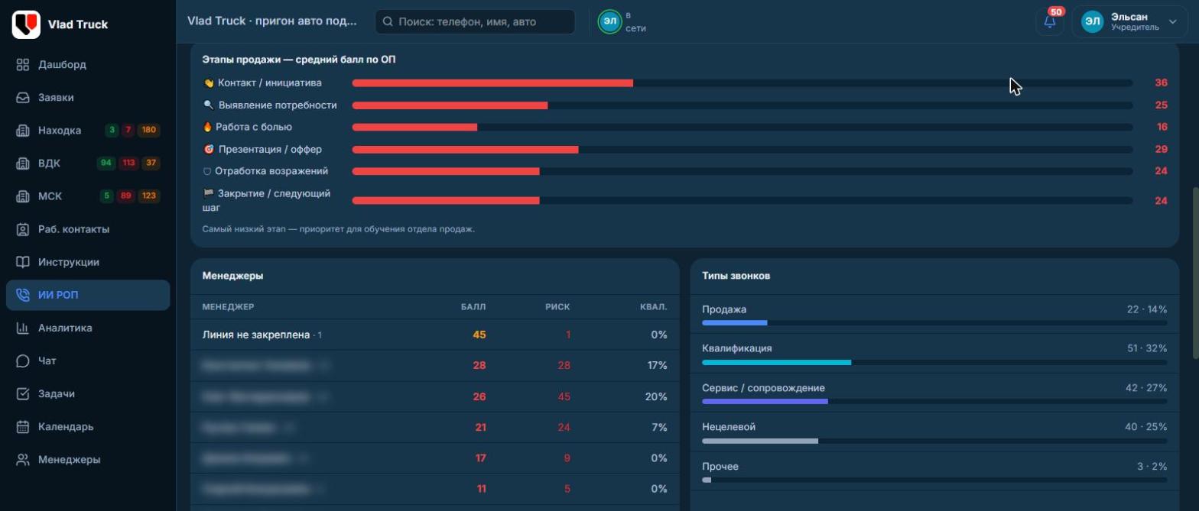Screen dimensions: 1199x511
Task: Open the Задачи page
Action: tap(88, 393)
